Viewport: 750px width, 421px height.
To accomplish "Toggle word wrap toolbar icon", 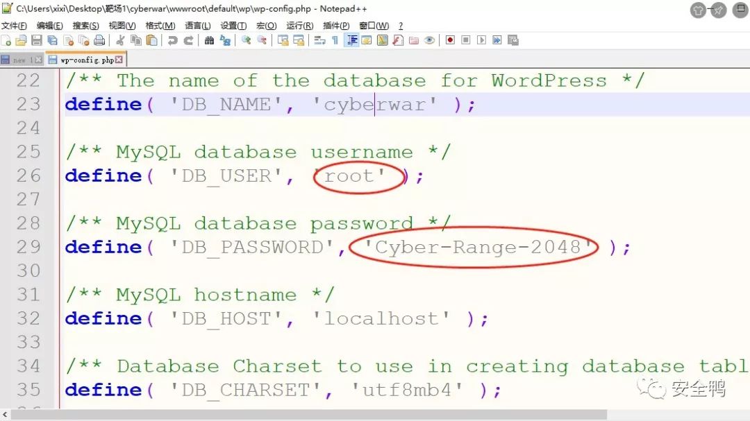I will pyautogui.click(x=319, y=41).
